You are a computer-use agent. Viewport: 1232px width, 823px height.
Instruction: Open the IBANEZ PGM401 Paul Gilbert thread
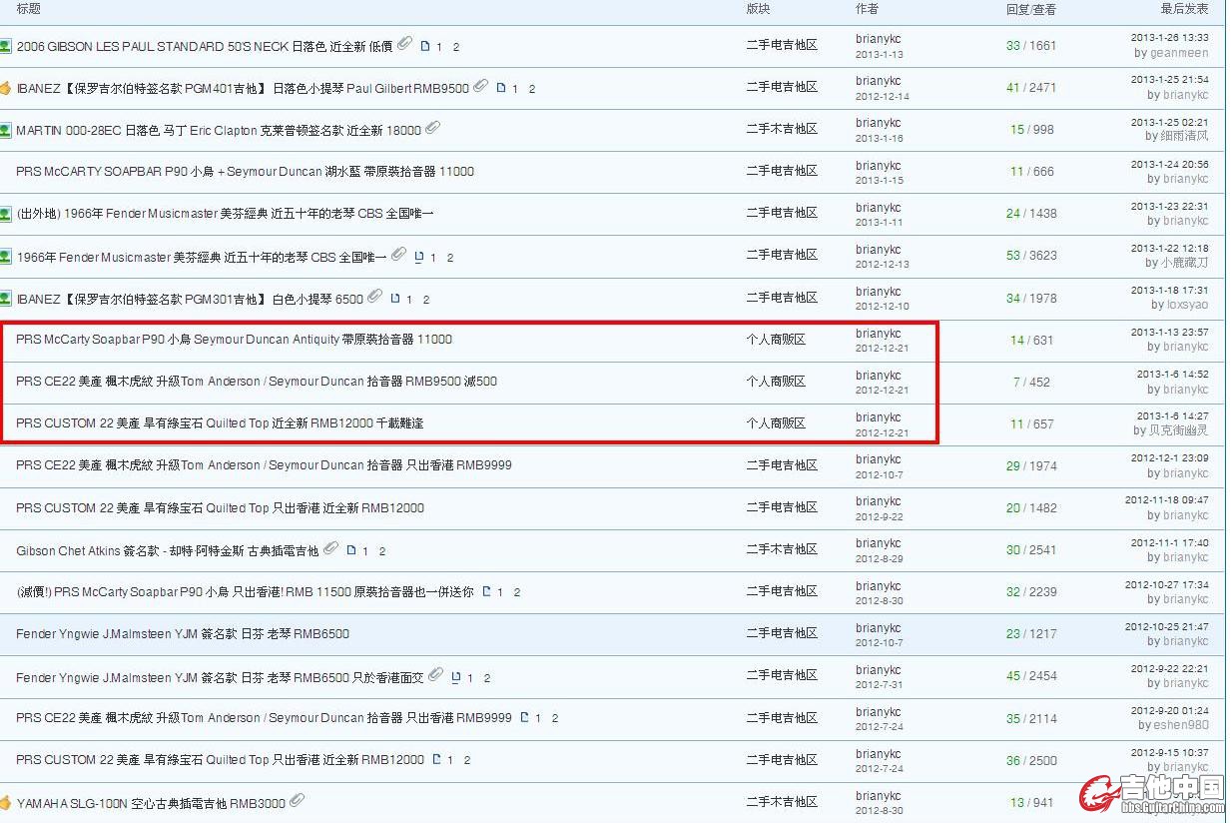tap(243, 88)
